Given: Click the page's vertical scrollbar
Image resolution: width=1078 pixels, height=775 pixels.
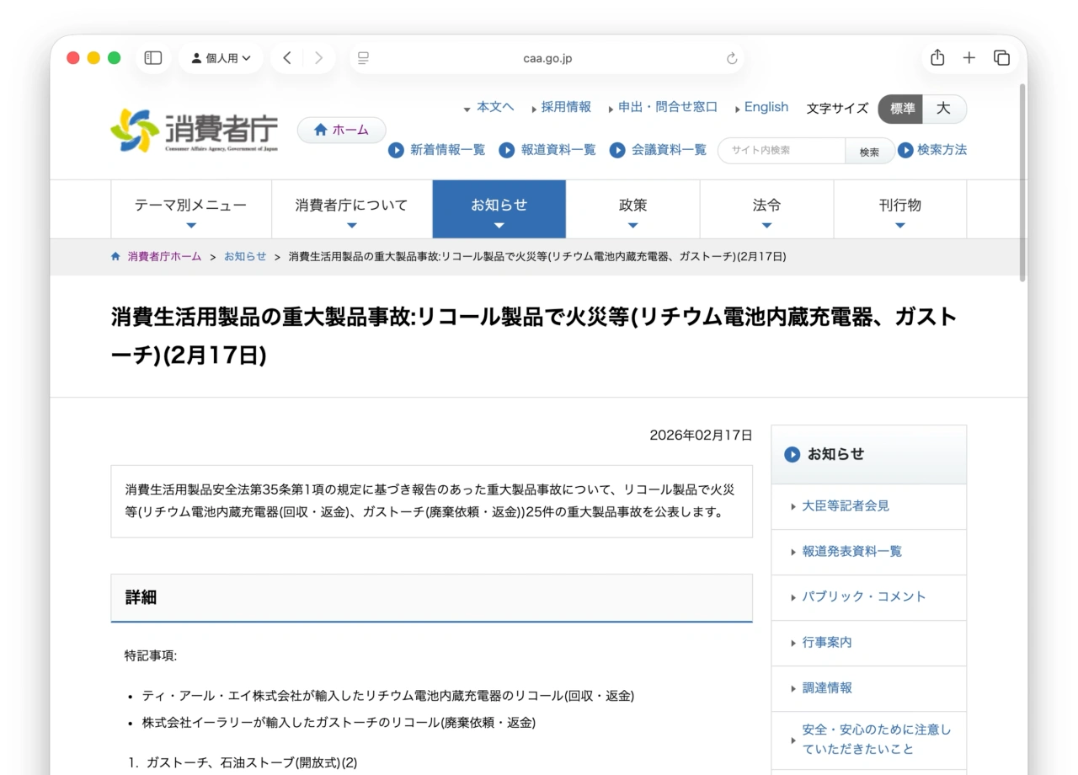Looking at the screenshot, I should 1022,181.
